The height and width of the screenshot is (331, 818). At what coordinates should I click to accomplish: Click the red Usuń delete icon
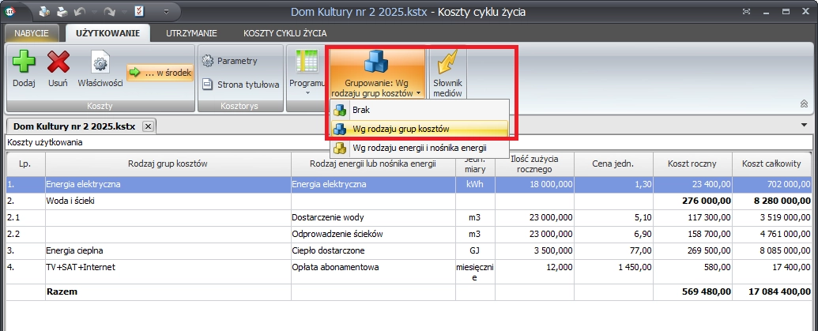pos(58,62)
